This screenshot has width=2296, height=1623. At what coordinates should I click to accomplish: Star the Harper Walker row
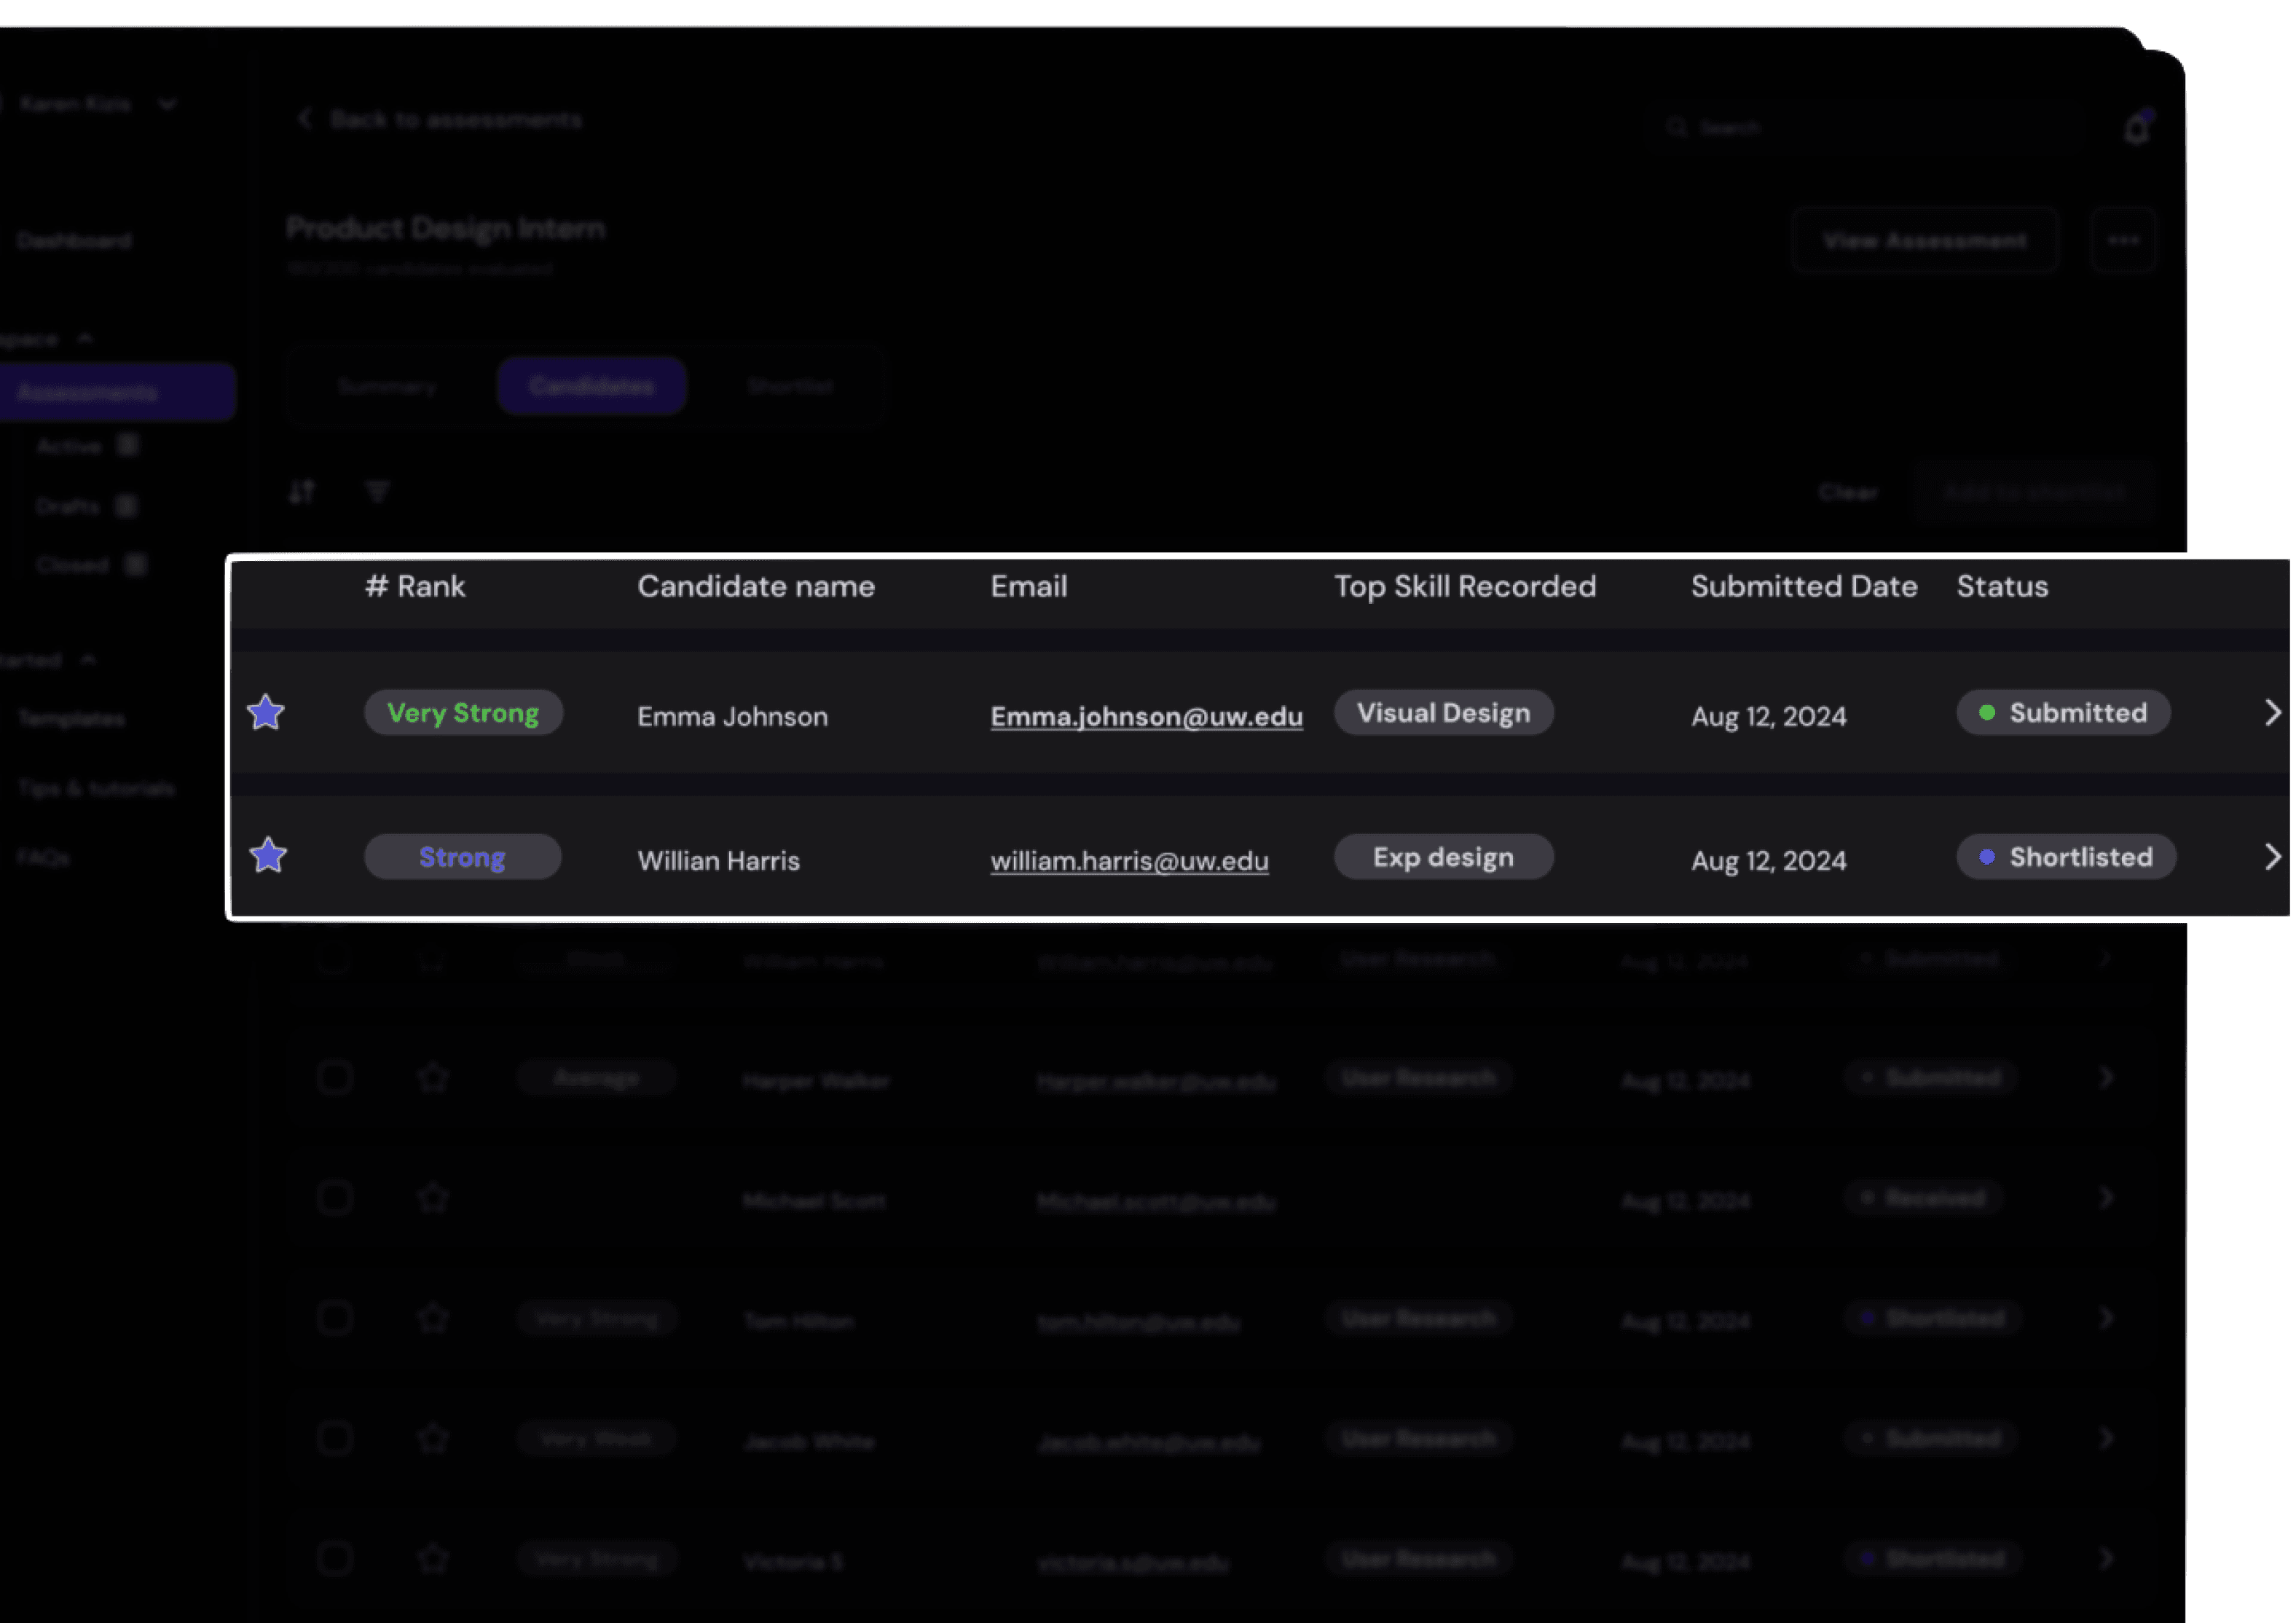pos(433,1078)
